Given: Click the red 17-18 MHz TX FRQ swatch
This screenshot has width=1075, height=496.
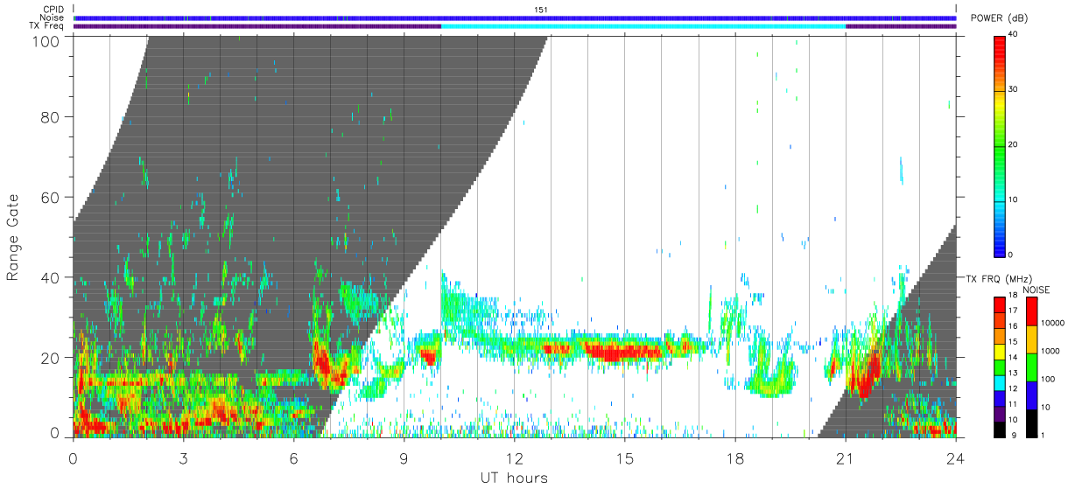Looking at the screenshot, I should (1000, 304).
